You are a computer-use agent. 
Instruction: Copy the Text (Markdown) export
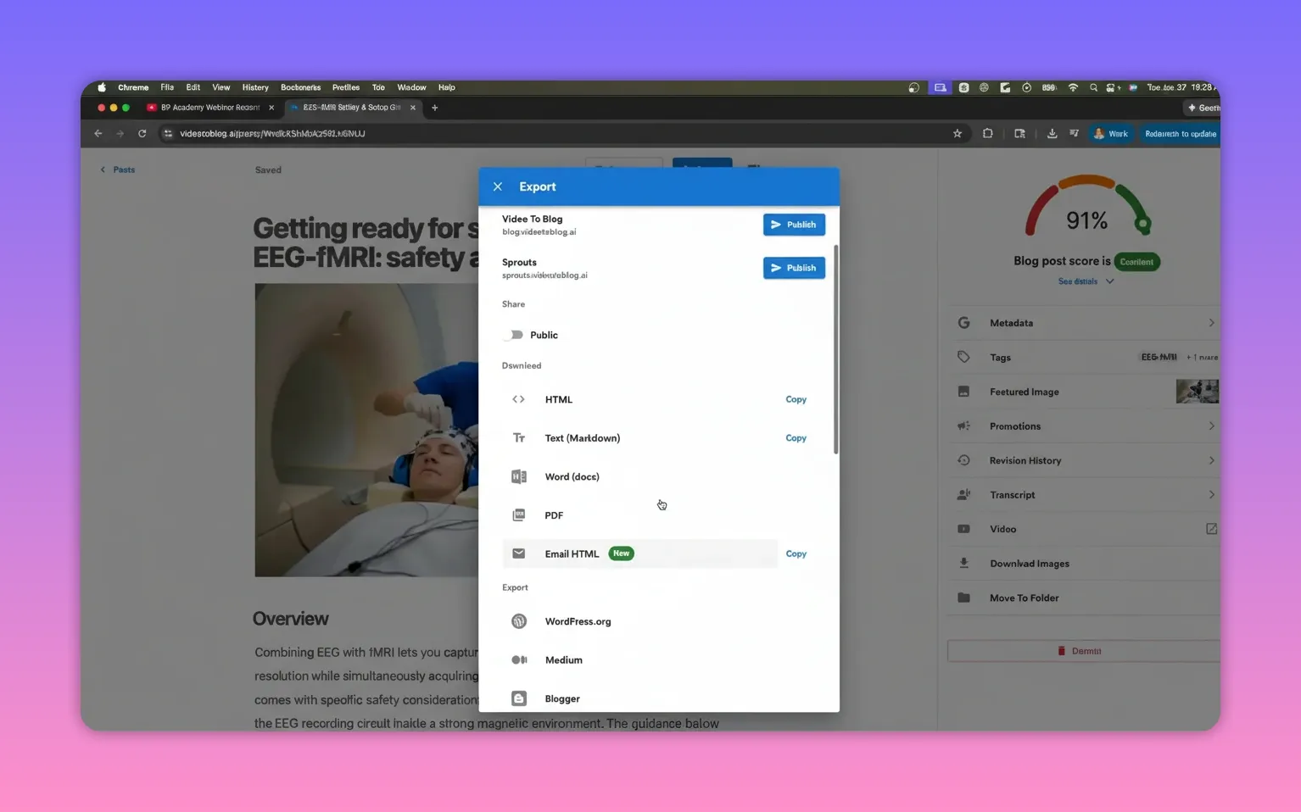pos(796,437)
